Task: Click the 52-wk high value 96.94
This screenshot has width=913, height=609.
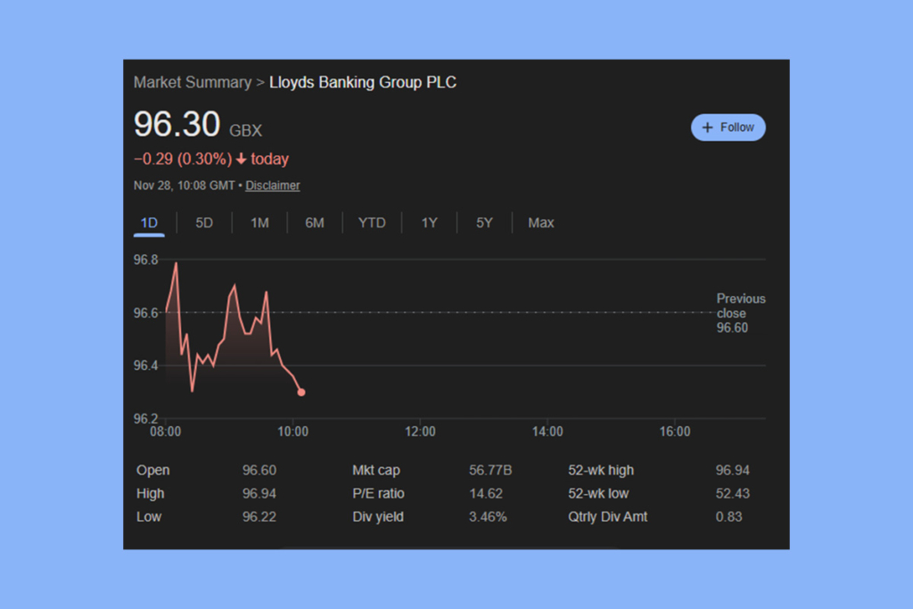Action: point(735,470)
